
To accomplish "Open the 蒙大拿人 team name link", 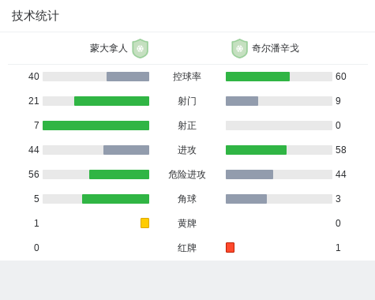I will 109,48.
